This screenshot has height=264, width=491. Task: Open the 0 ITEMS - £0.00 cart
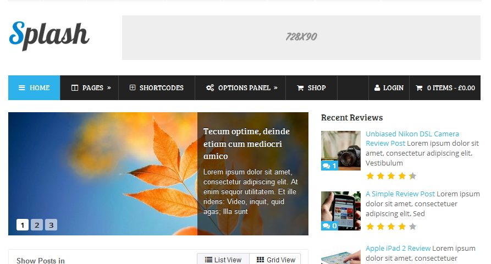[x=445, y=87]
